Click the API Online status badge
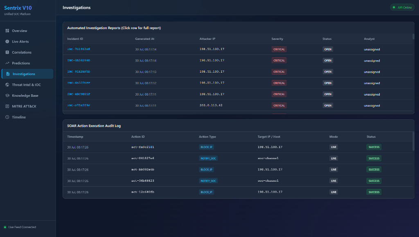419x237 pixels. pyautogui.click(x=402, y=7)
